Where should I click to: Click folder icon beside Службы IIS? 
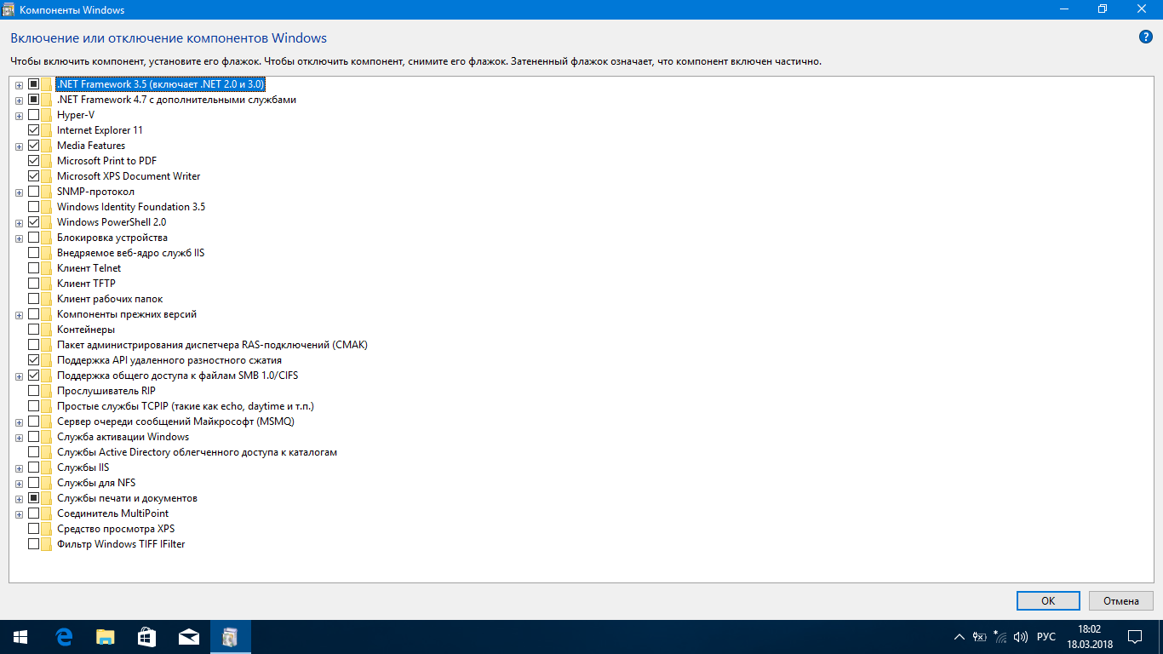coord(46,468)
